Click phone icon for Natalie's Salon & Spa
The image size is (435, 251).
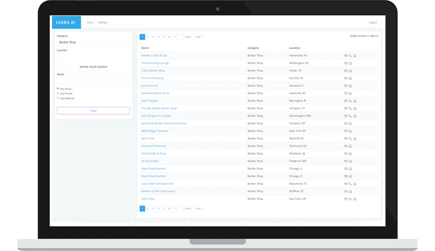click(350, 56)
